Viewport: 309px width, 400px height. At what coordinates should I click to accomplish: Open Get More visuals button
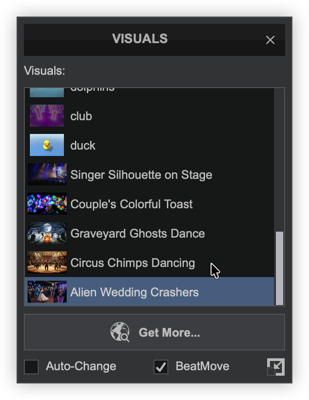[x=154, y=332]
